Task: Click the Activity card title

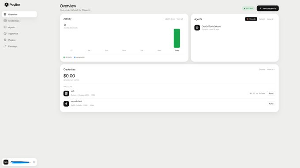Action: click(x=67, y=19)
